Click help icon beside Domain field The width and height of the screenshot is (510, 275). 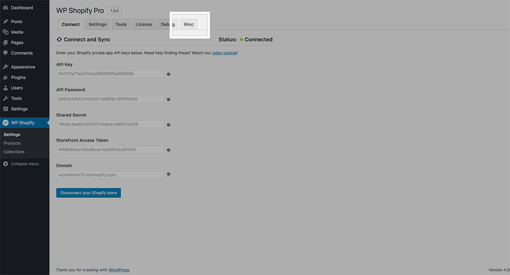pyautogui.click(x=169, y=174)
